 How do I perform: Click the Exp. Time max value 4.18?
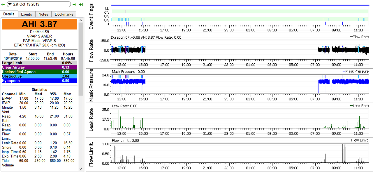[x=67, y=156]
